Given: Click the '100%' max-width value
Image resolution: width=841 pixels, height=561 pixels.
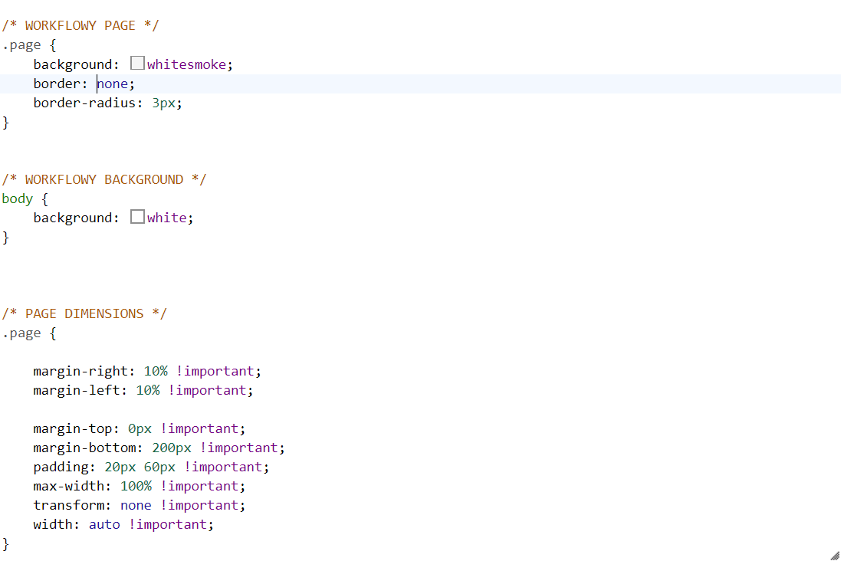Looking at the screenshot, I should point(136,487).
